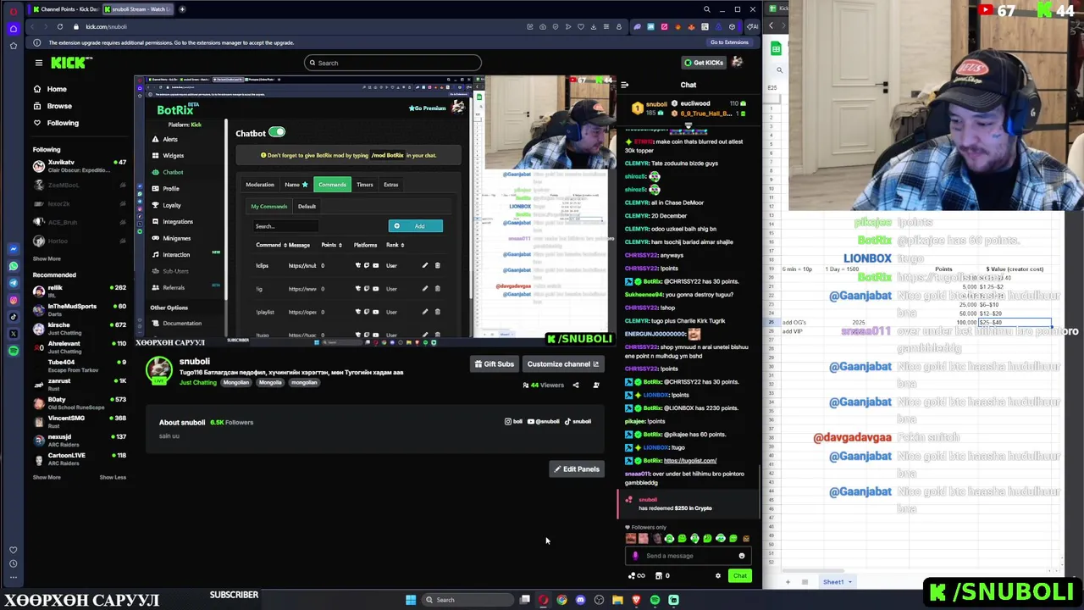
Task: Open Spotify in Opera sidebar
Action: pyautogui.click(x=14, y=351)
